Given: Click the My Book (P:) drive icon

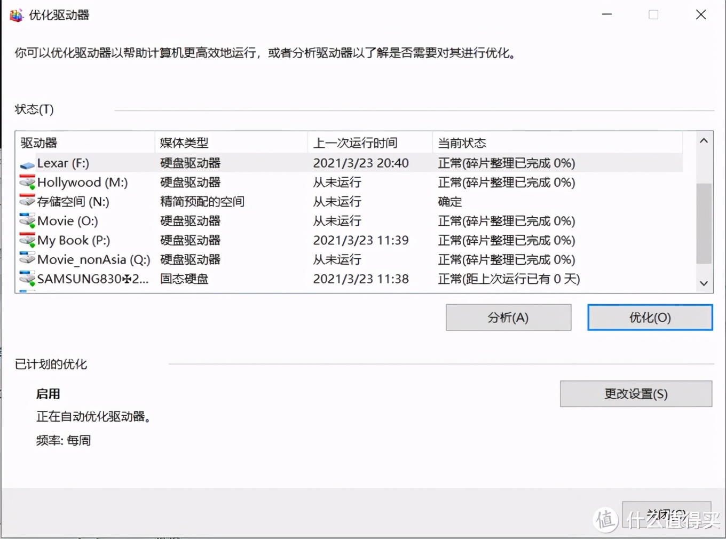Looking at the screenshot, I should [27, 240].
